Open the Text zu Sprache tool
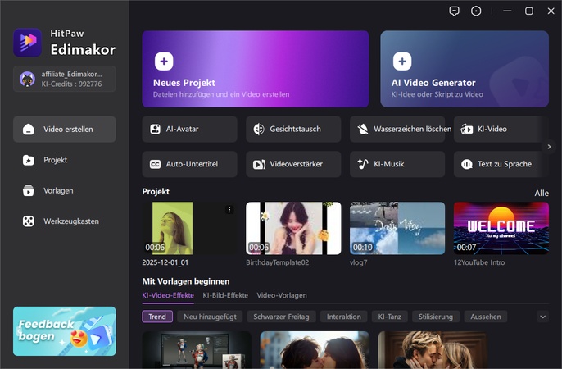The image size is (562, 369). pos(498,164)
